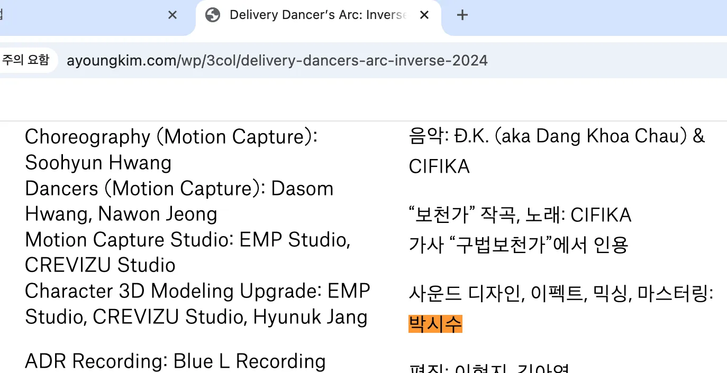
Task: Click the 'Hwang, Nawon Jeong' line
Action: pyautogui.click(x=121, y=215)
